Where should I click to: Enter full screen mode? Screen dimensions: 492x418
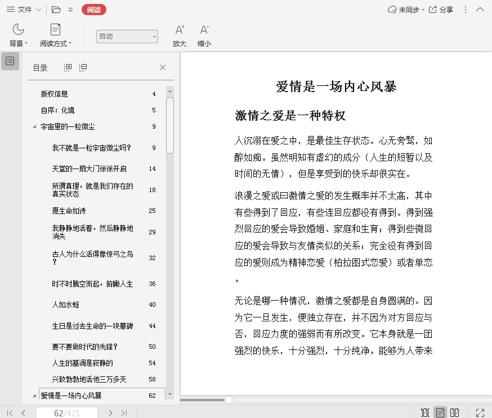[x=480, y=413]
